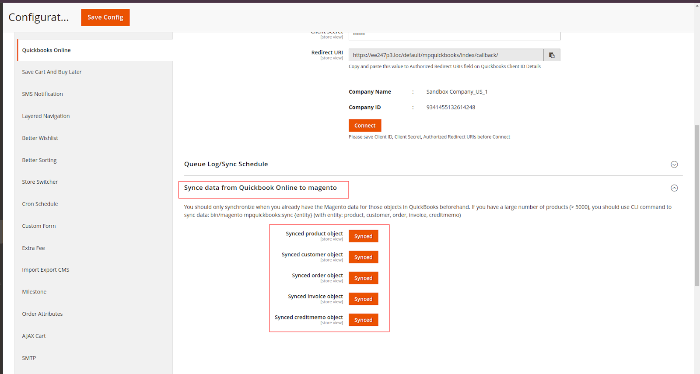The height and width of the screenshot is (374, 700).
Task: Select the SMTP sidebar item
Action: pyautogui.click(x=29, y=358)
